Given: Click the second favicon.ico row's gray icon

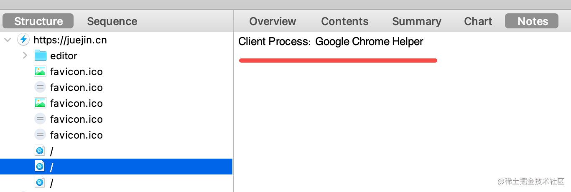Looking at the screenshot, I should [40, 88].
